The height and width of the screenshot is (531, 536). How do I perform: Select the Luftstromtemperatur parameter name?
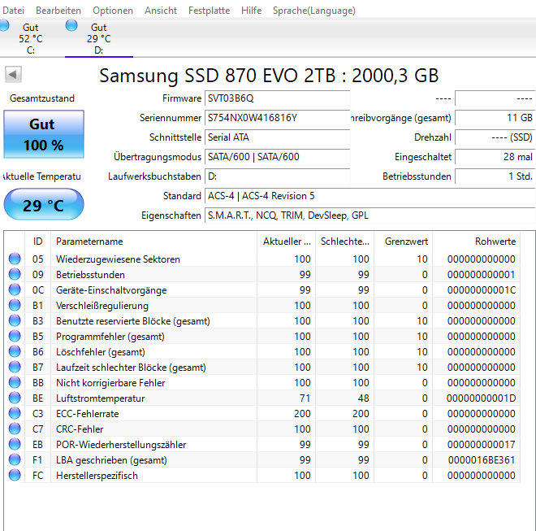[100, 398]
